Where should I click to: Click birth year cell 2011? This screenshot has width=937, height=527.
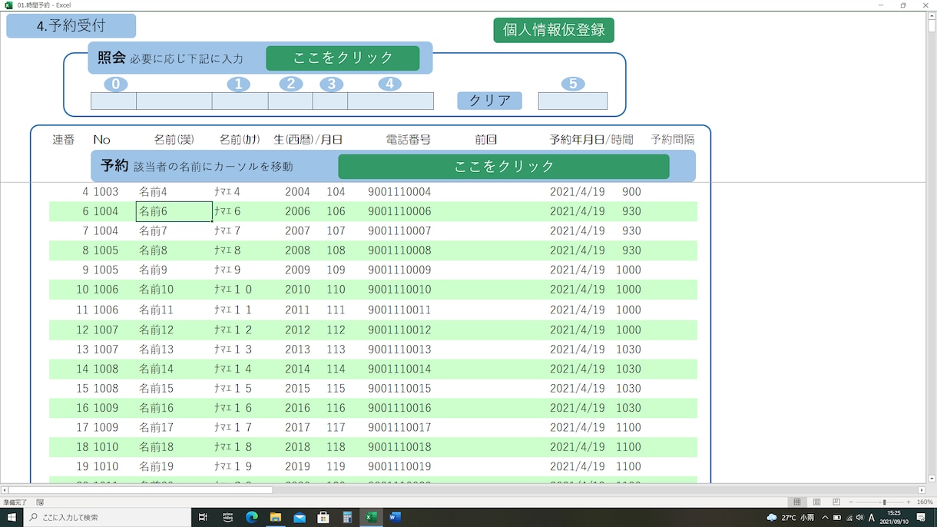click(297, 310)
